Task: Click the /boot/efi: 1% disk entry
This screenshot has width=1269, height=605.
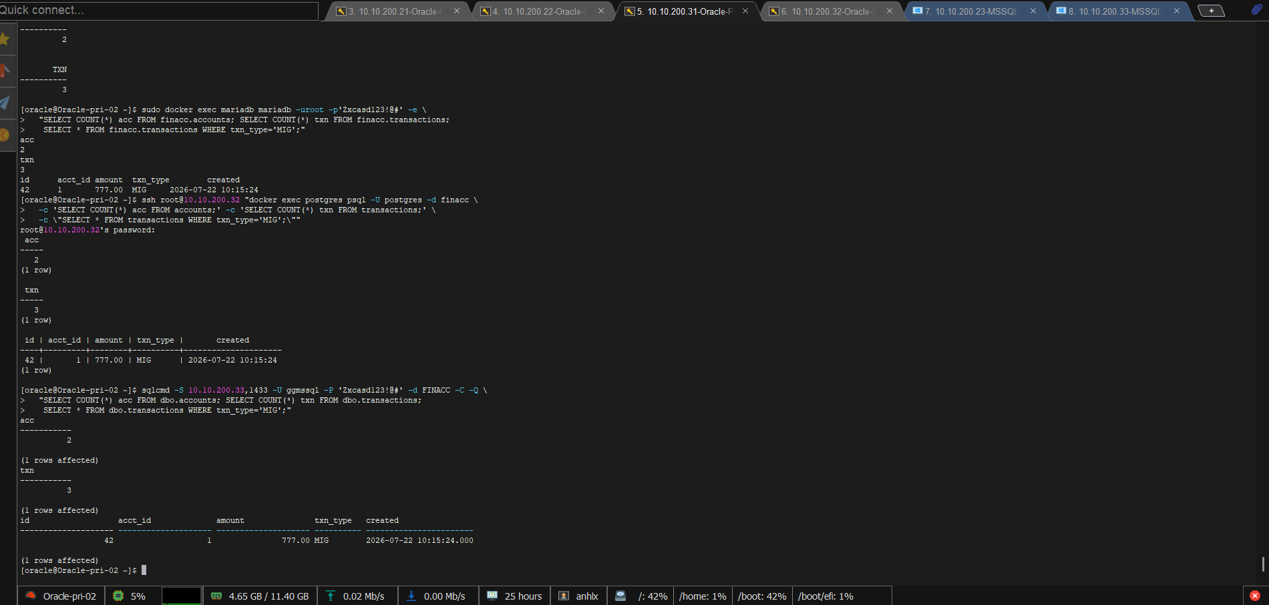Action: point(826,596)
